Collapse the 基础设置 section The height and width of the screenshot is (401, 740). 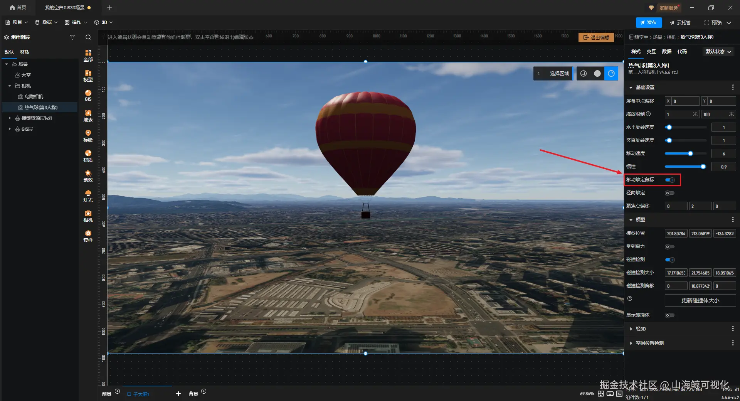coord(631,88)
